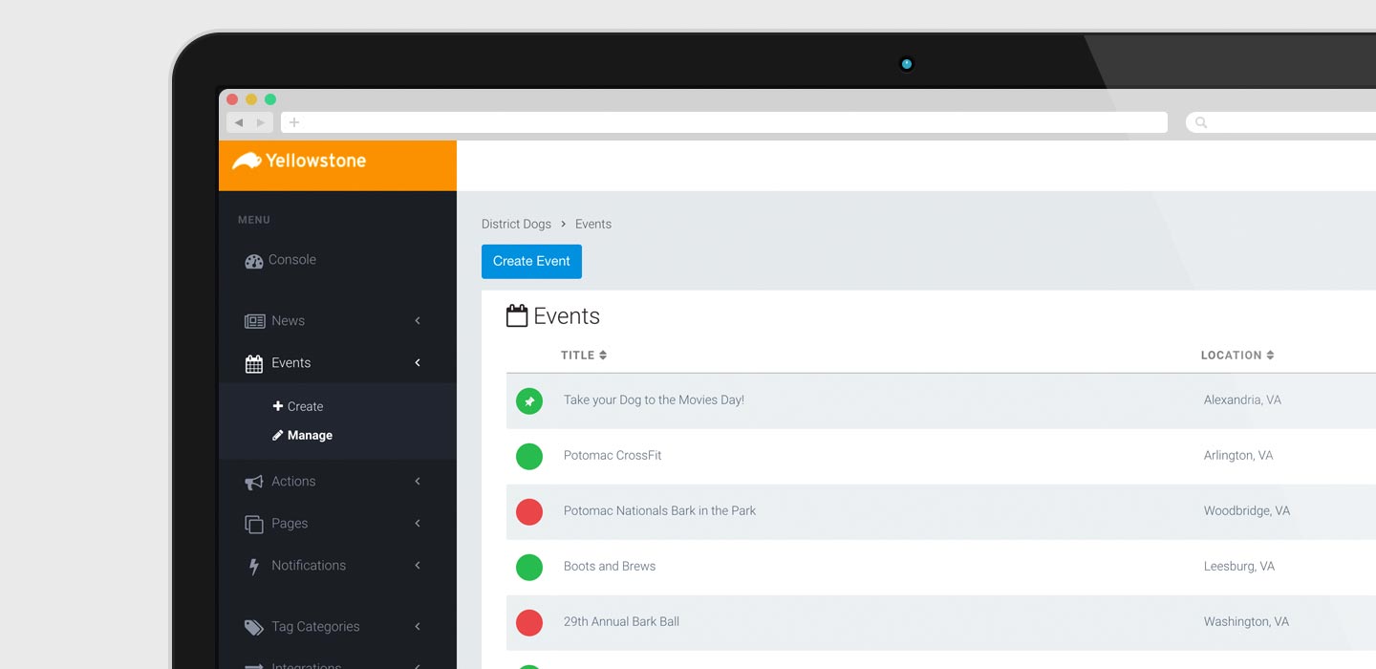
Task: Click the TITLE column header text
Action: [x=578, y=356]
